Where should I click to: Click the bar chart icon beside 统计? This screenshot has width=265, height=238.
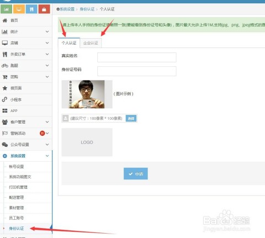[x=4, y=31]
